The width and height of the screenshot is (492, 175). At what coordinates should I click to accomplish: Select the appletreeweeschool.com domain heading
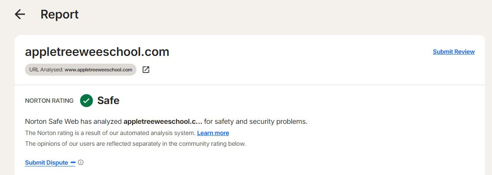tap(97, 52)
